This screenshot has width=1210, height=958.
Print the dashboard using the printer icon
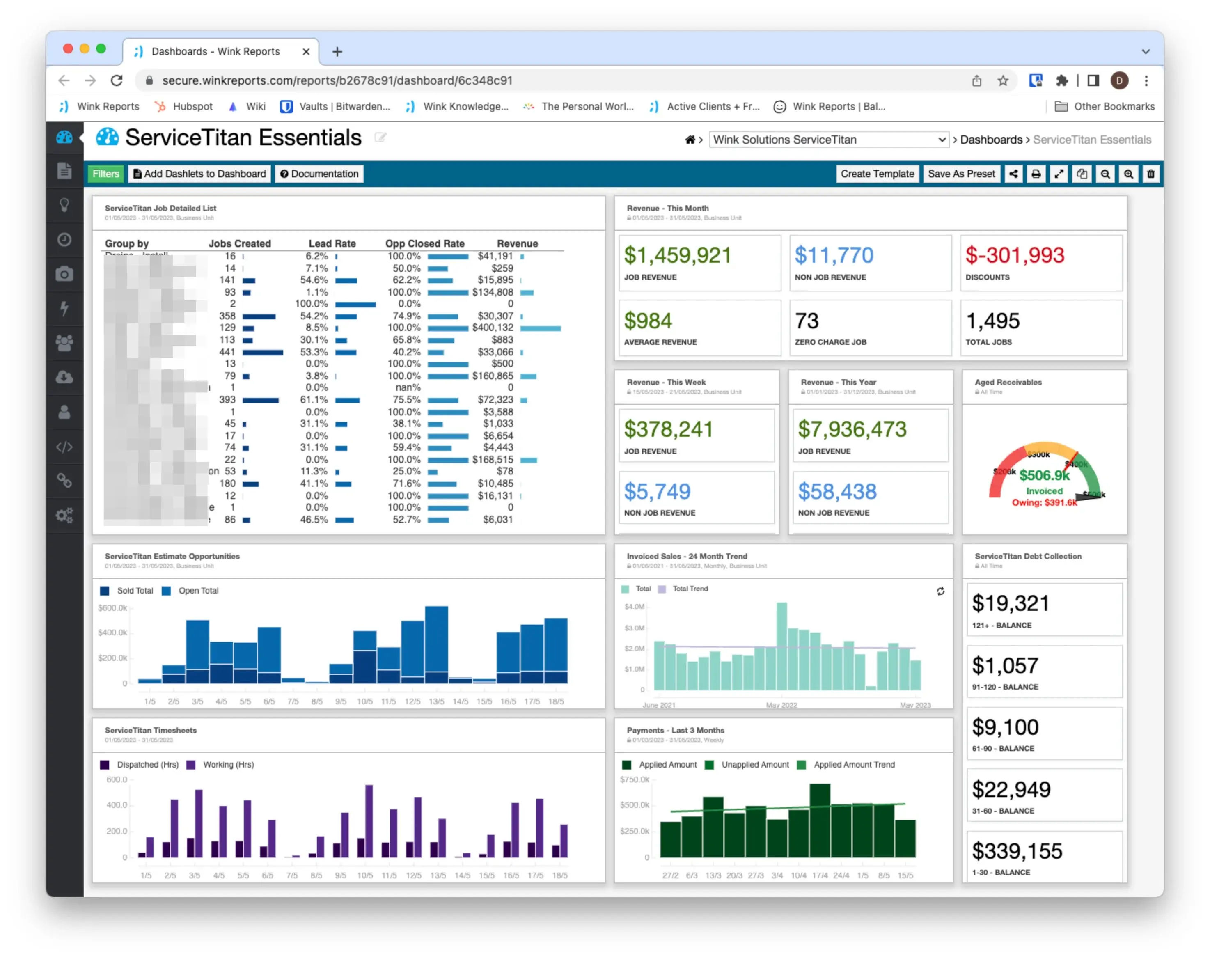click(x=1036, y=174)
